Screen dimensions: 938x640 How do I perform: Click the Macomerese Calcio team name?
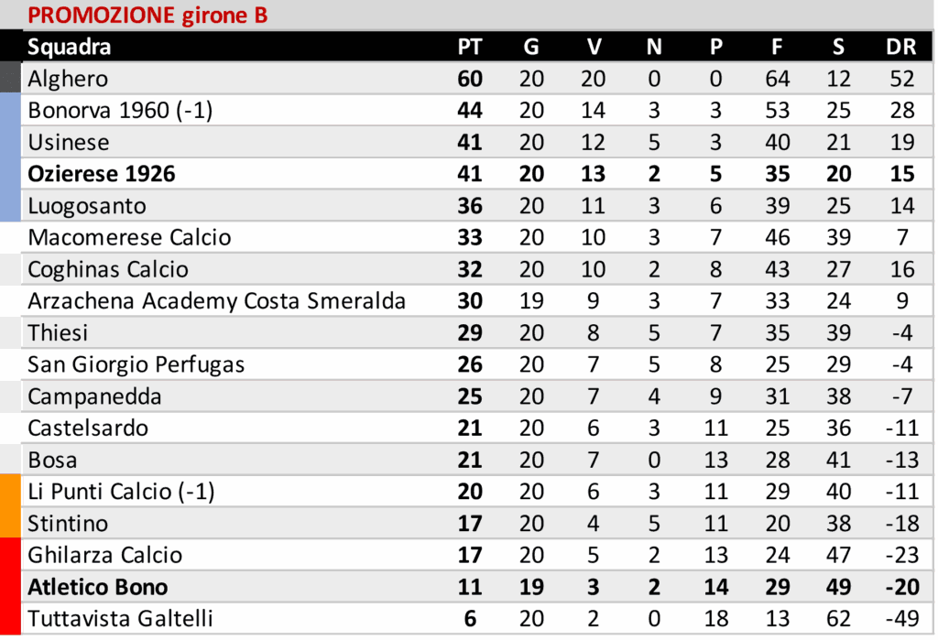(x=129, y=238)
